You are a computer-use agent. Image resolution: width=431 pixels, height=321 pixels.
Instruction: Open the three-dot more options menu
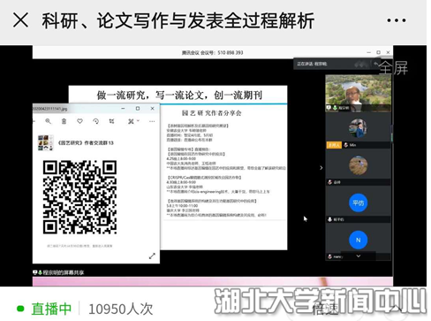[x=397, y=20]
